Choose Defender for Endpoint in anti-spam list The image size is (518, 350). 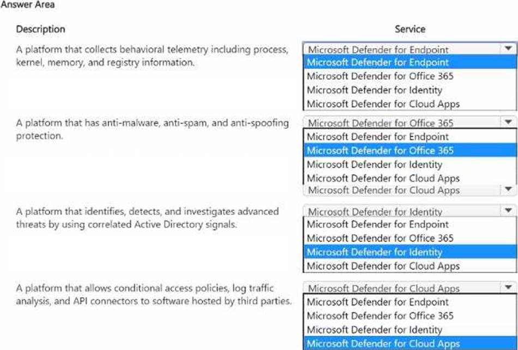[377, 137]
